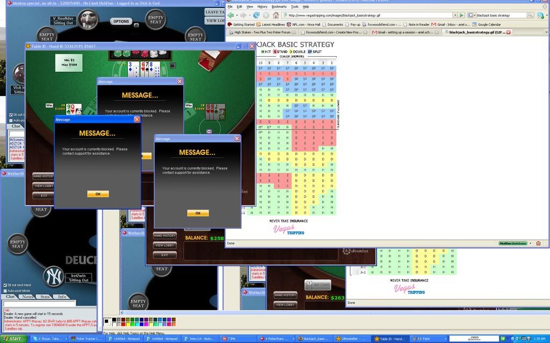Click the search magnifier icon in Firefox
Image resolution: width=550 pixels, height=343 pixels.
click(530, 16)
